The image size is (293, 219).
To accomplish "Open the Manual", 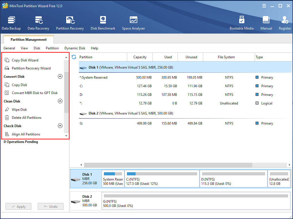I will click(x=266, y=23).
